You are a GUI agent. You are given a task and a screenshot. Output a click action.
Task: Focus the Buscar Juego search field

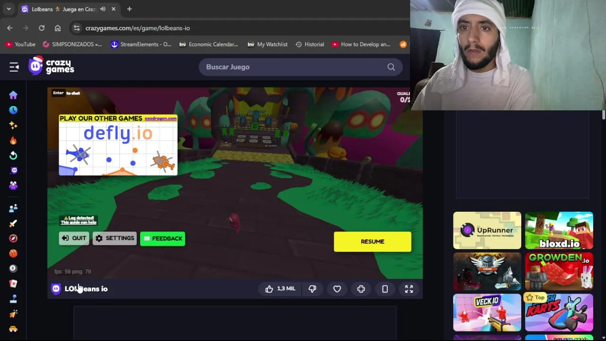(301, 67)
